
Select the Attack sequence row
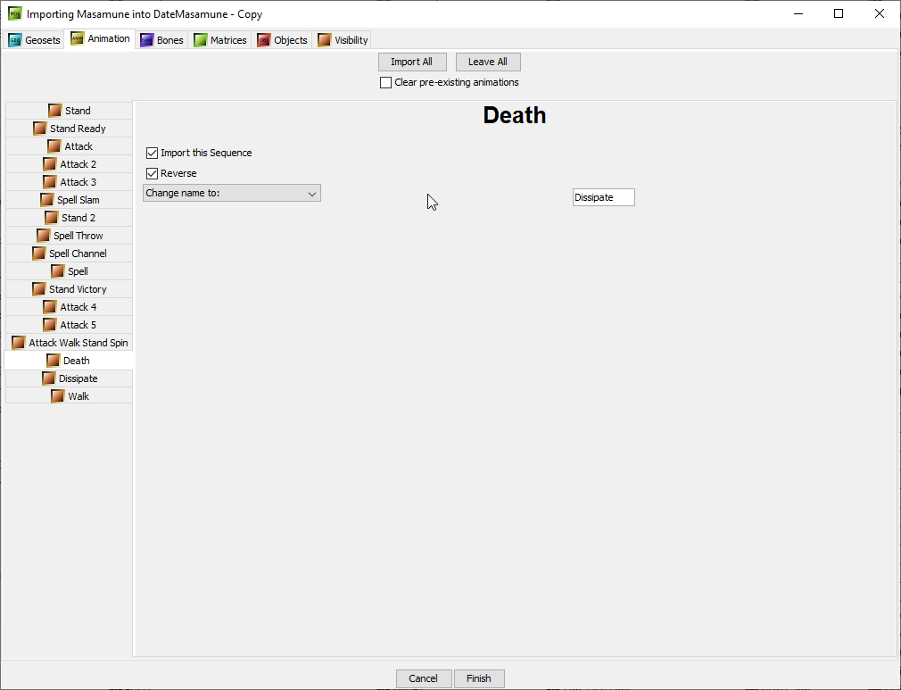pos(69,146)
